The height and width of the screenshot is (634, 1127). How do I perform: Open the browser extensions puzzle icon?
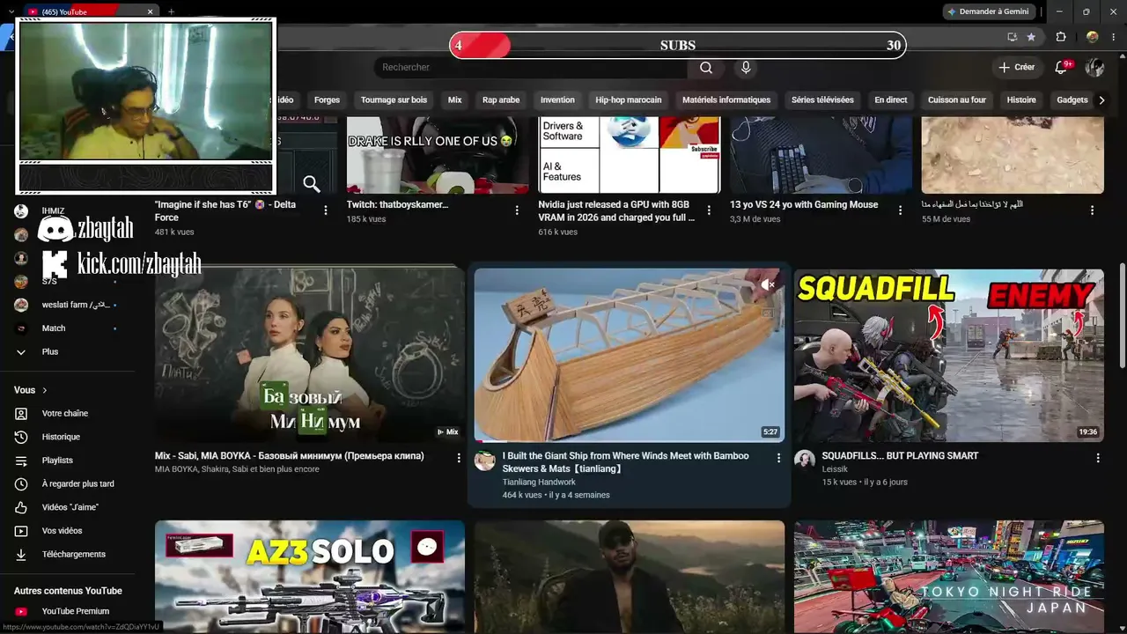point(1061,37)
